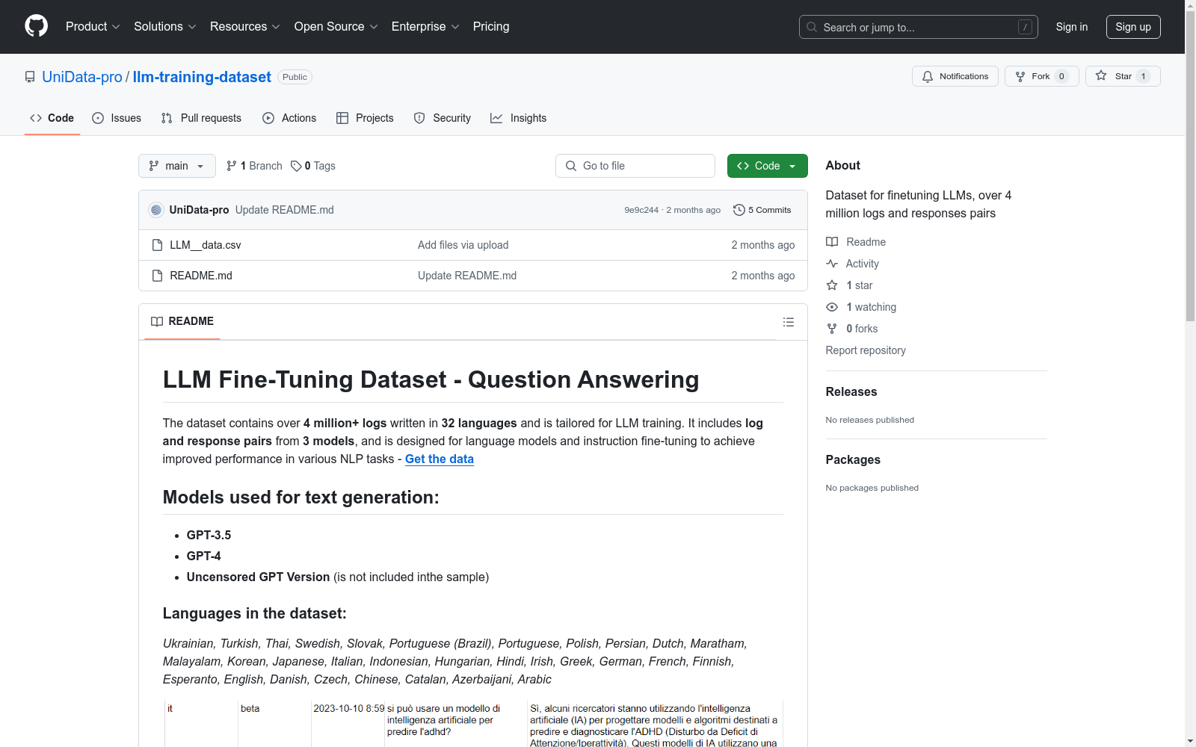
Task: Click the LLM__data.csv file icon
Action: click(x=157, y=245)
